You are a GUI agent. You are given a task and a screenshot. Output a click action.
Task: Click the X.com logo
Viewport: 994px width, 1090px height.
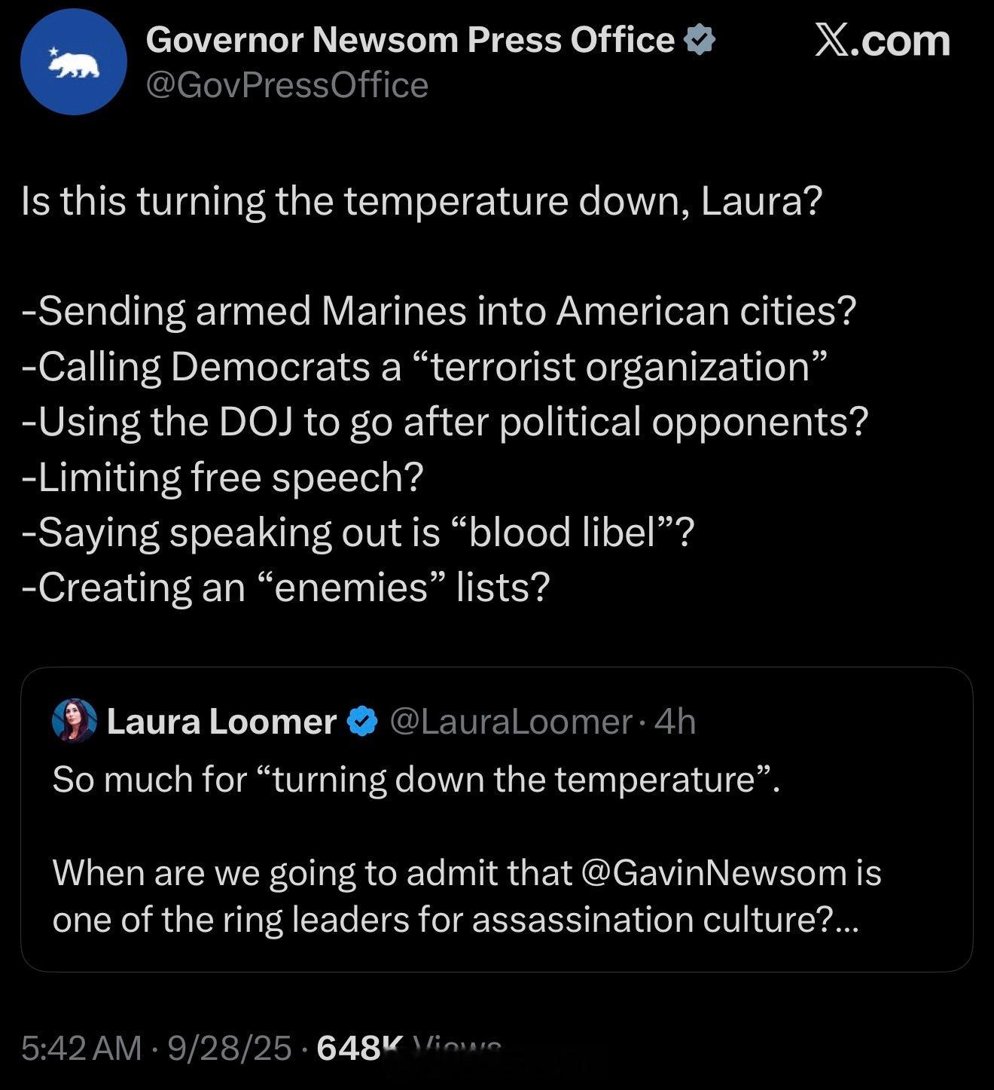pyautogui.click(x=882, y=40)
